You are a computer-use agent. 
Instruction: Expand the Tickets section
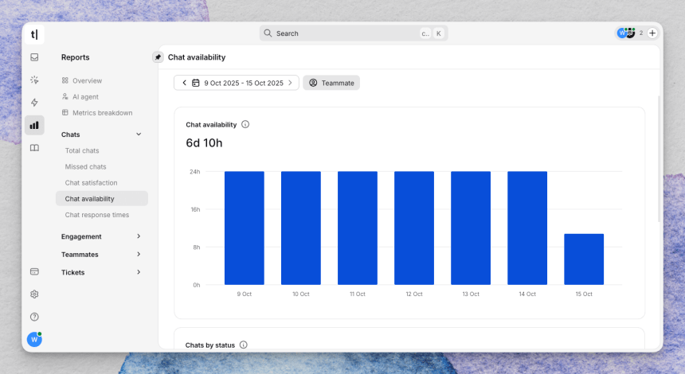[x=139, y=272]
